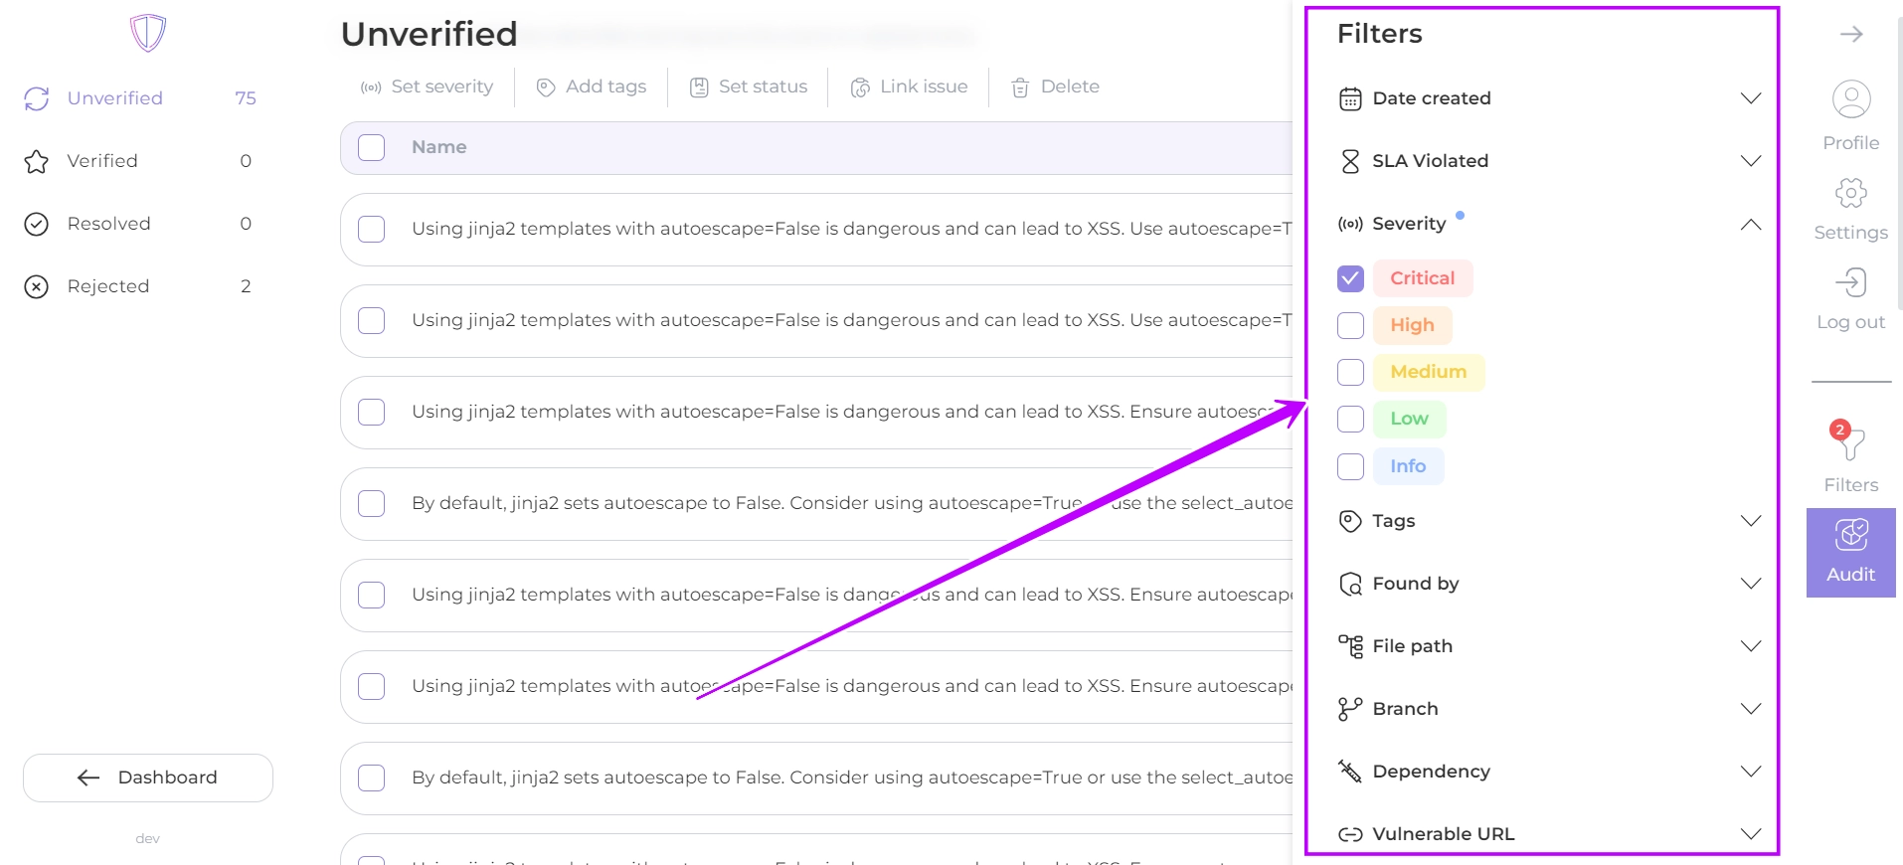The image size is (1903, 865).
Task: Open the Settings gear icon
Action: click(x=1850, y=193)
